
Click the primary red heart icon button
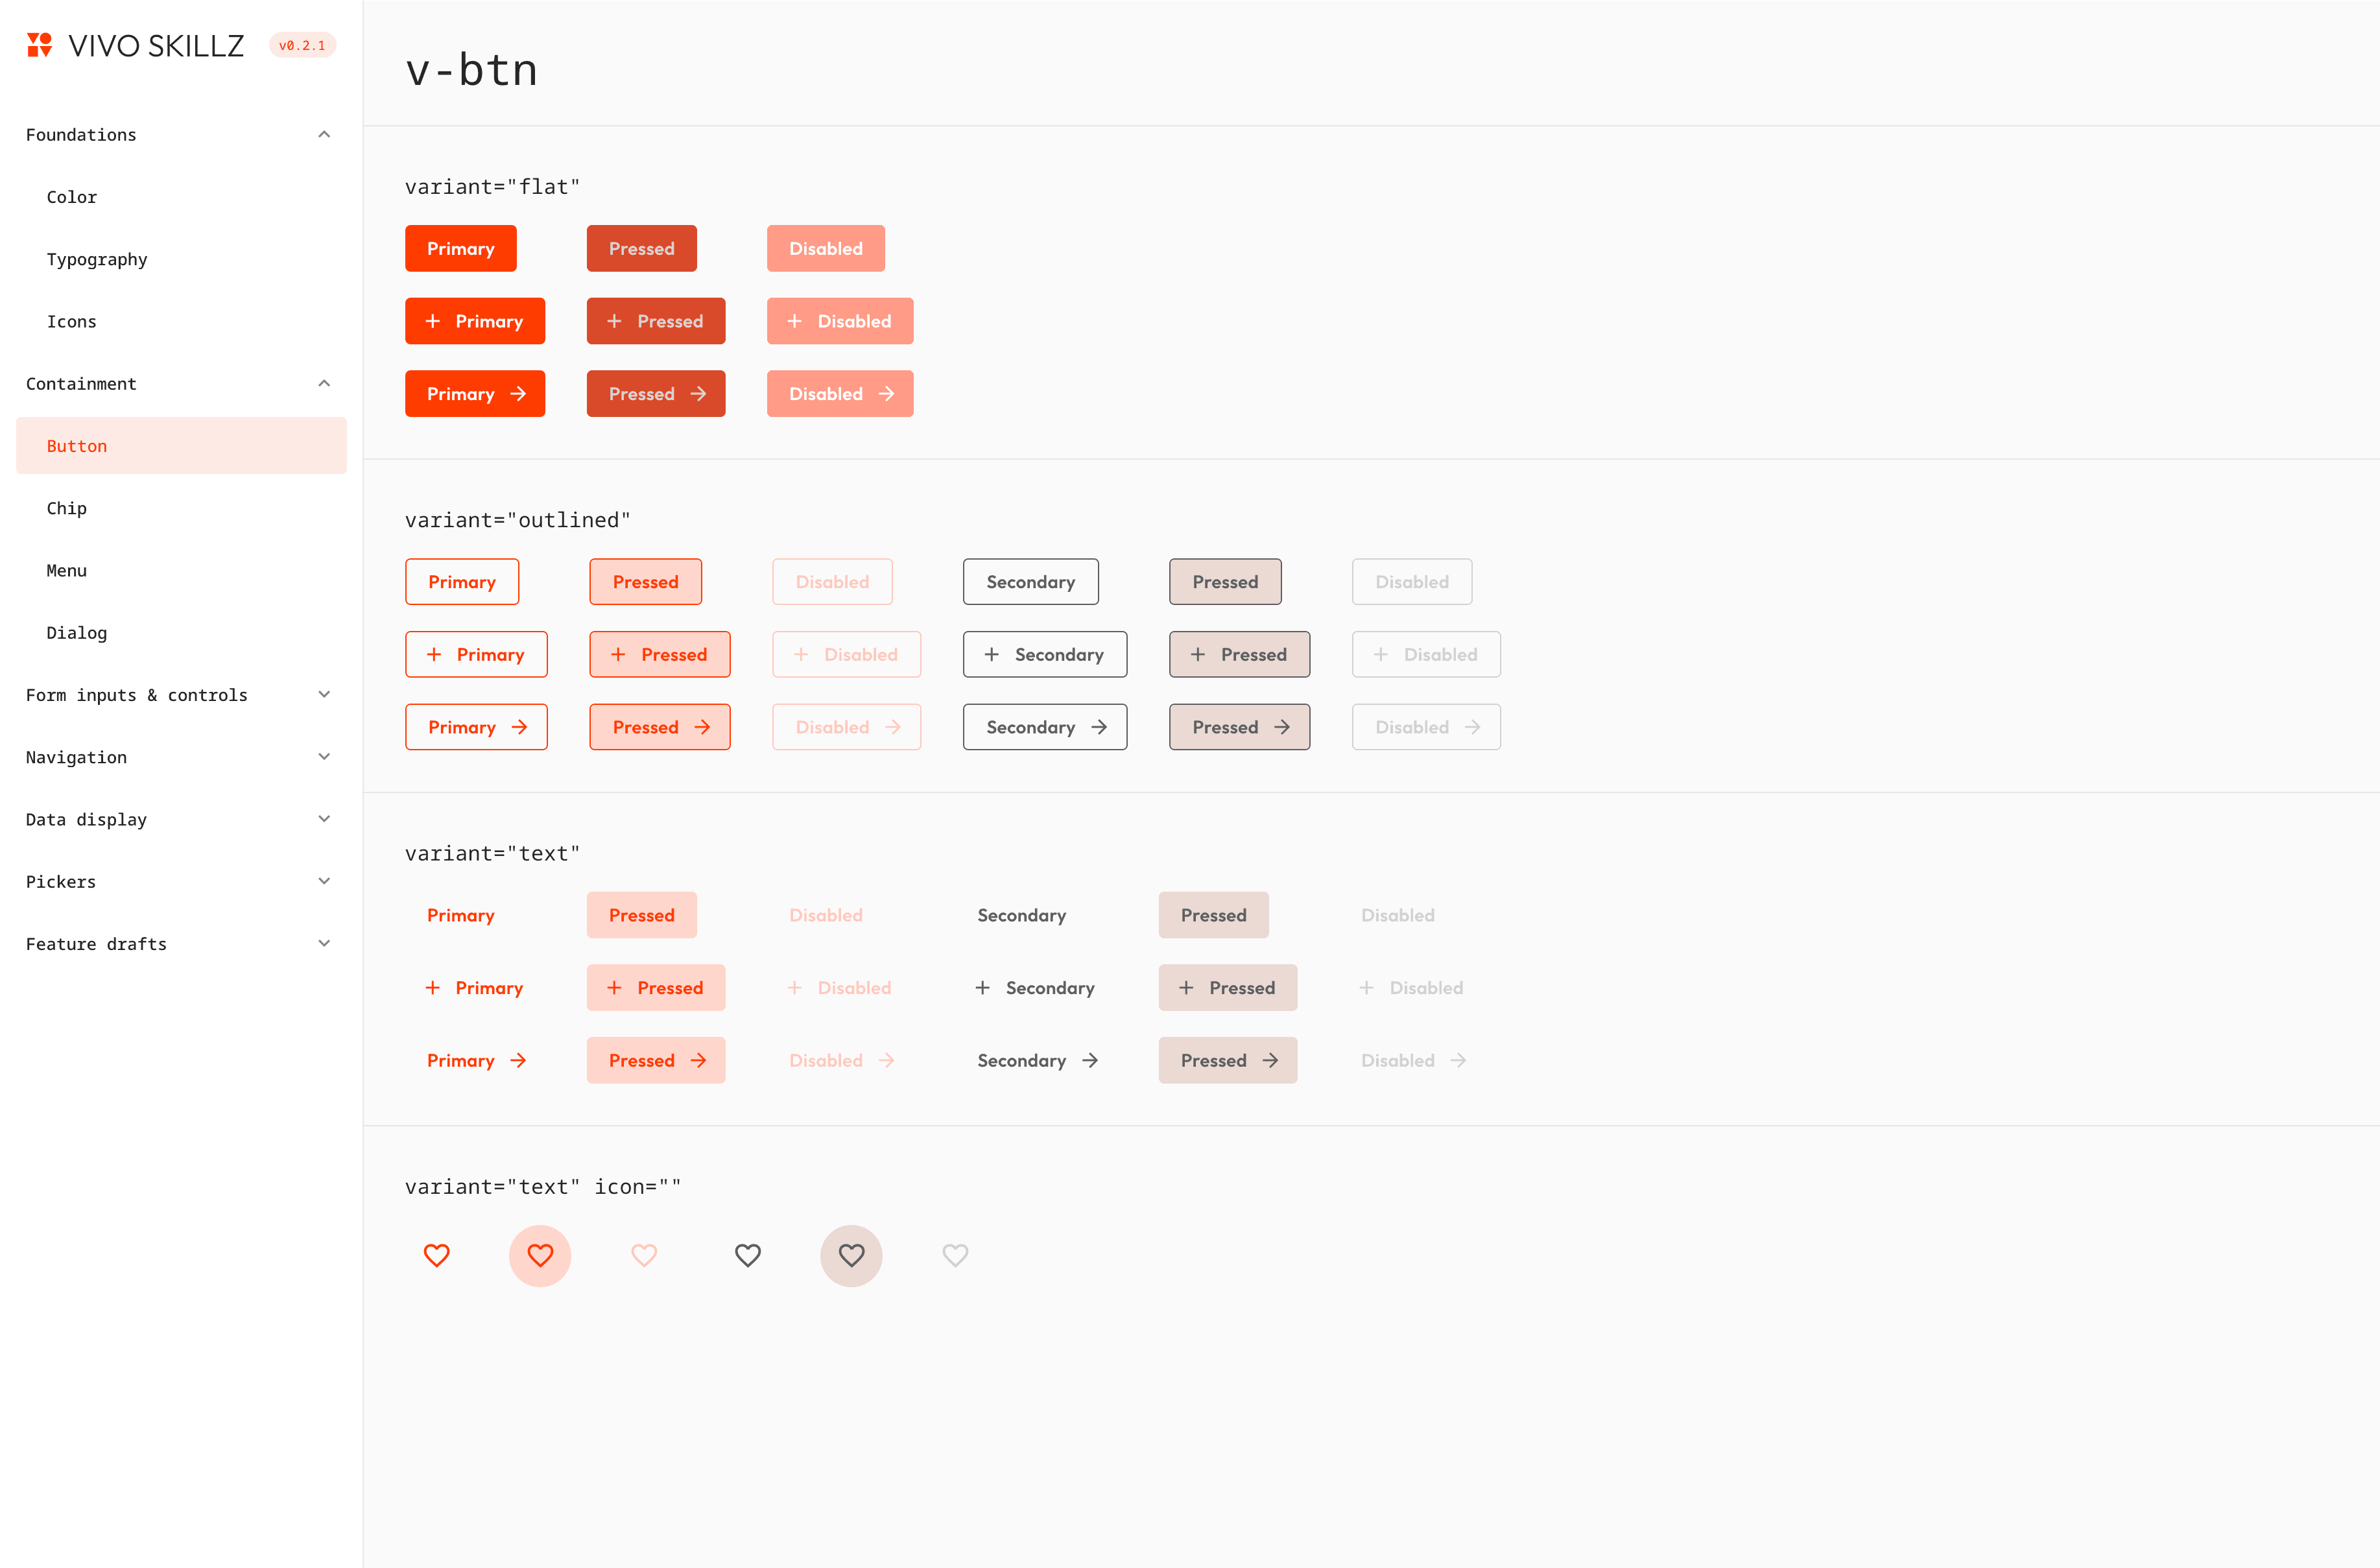pyautogui.click(x=437, y=1255)
